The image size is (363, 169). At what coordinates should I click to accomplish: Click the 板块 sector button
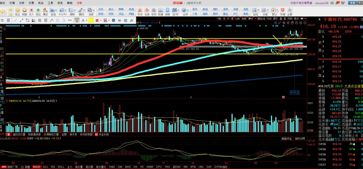[195, 9]
